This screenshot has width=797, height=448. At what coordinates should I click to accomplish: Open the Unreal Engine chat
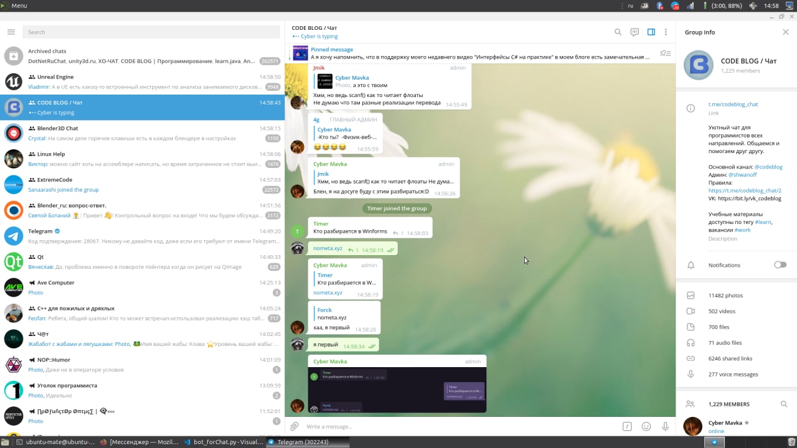[142, 82]
